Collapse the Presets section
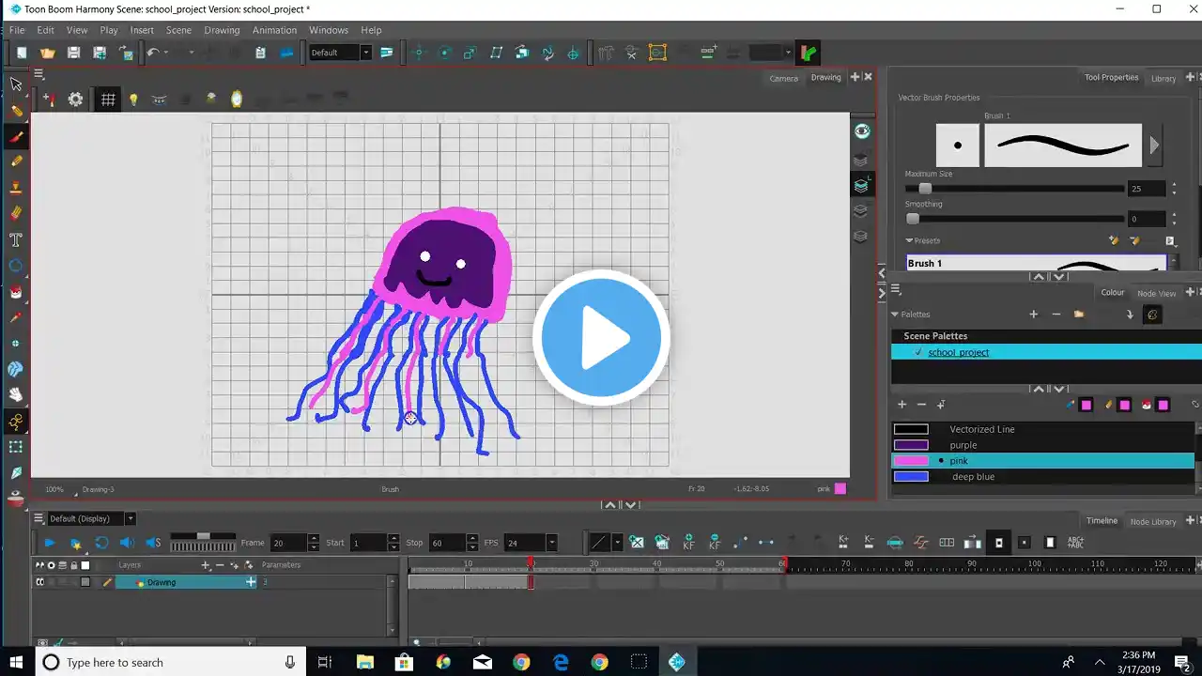 [x=909, y=241]
